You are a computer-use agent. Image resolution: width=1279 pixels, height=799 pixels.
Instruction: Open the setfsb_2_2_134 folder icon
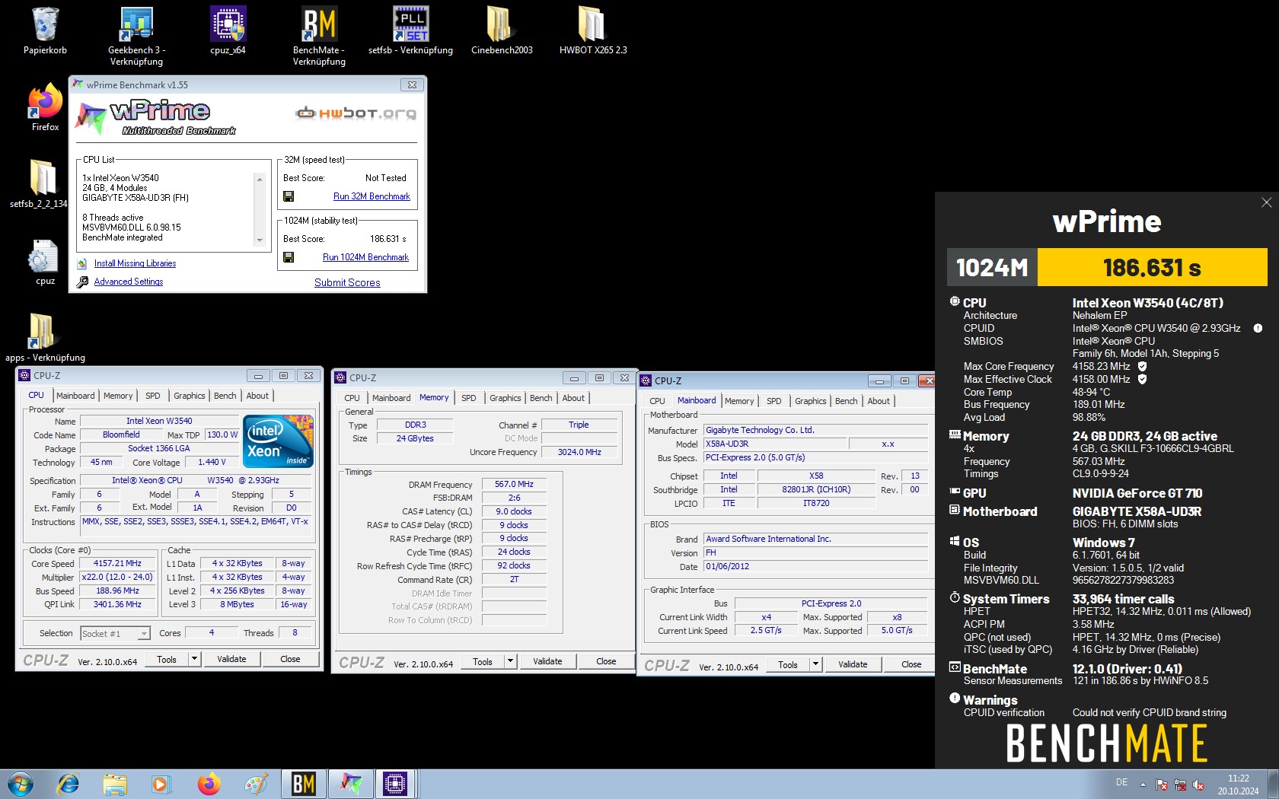pos(43,177)
